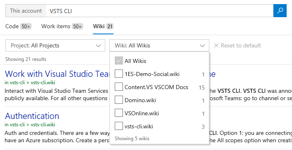Check the VSOnline.wiki checkbox

118,113
